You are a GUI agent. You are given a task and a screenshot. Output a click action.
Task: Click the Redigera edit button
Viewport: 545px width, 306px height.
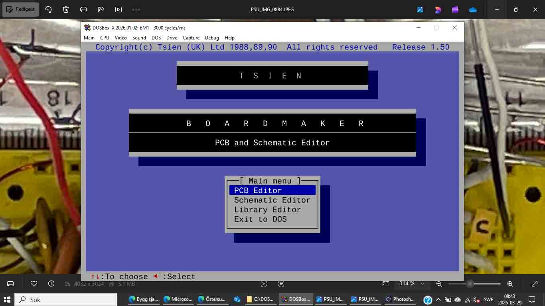point(21,10)
